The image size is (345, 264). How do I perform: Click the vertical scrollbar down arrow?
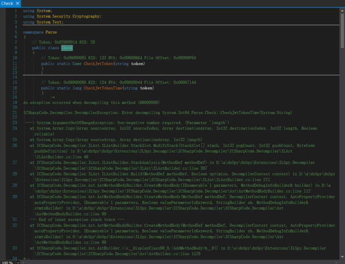[x=342, y=257]
